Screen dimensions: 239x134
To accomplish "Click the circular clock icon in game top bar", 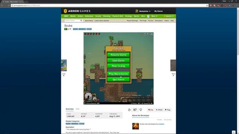I will [x=145, y=34].
